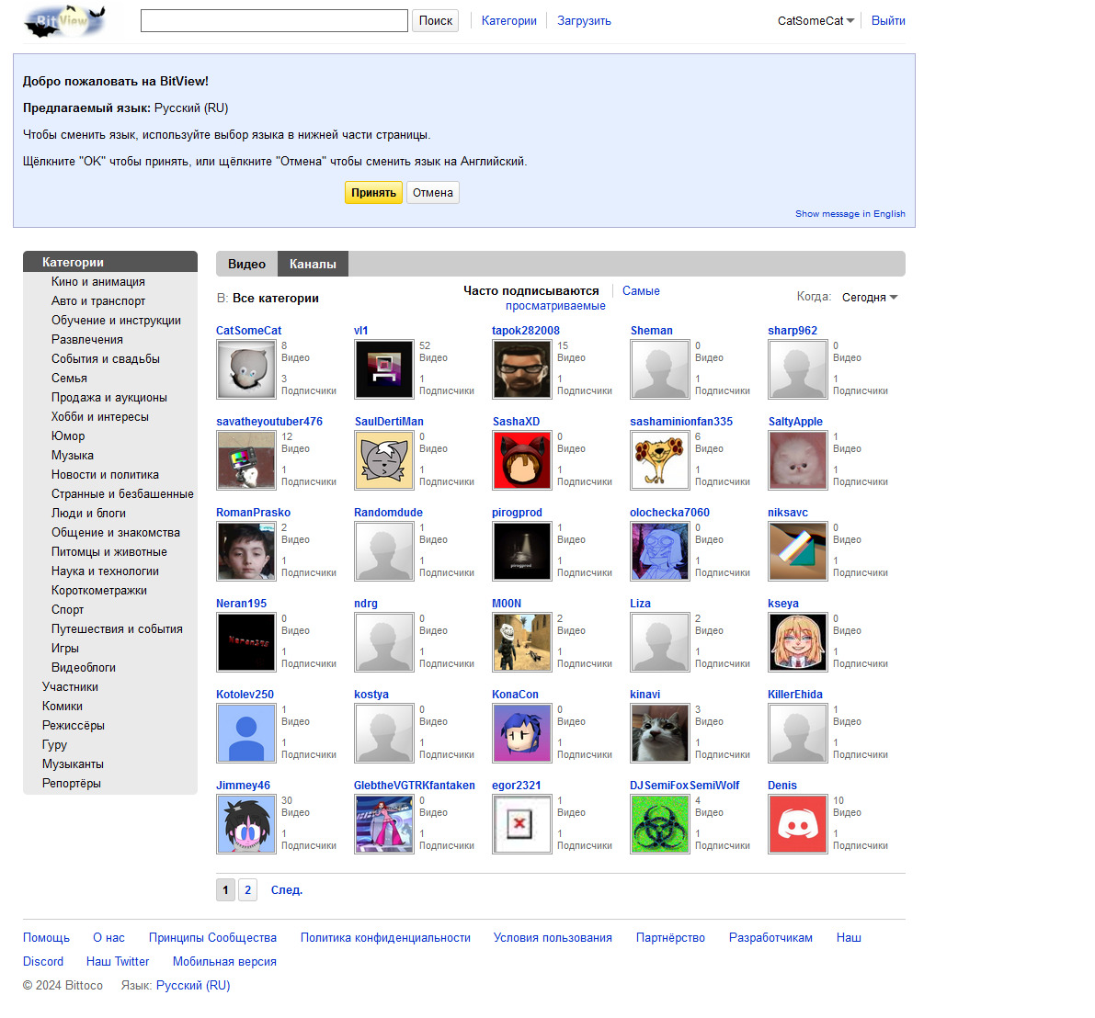Open kseya anime avatar
1095x1018 pixels.
797,642
